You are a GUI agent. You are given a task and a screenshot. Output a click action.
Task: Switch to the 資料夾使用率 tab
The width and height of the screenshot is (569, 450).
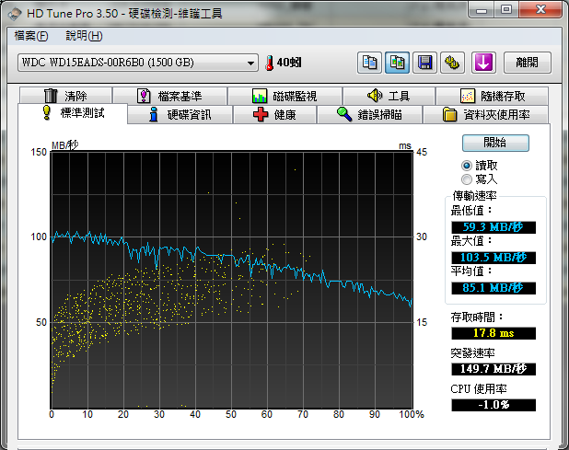point(485,115)
